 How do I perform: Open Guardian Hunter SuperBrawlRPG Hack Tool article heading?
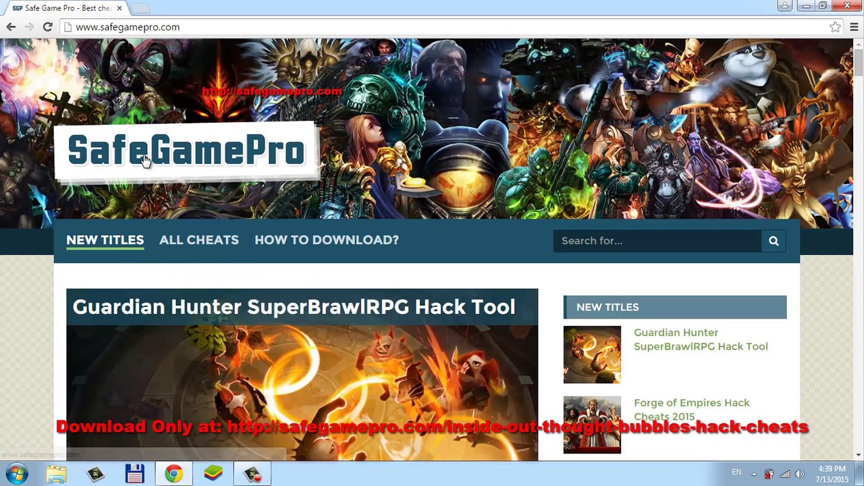(294, 306)
